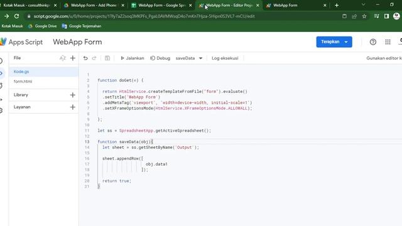The height and width of the screenshot is (226, 402).
Task: Sort files with the AZ icon
Action: [63, 58]
